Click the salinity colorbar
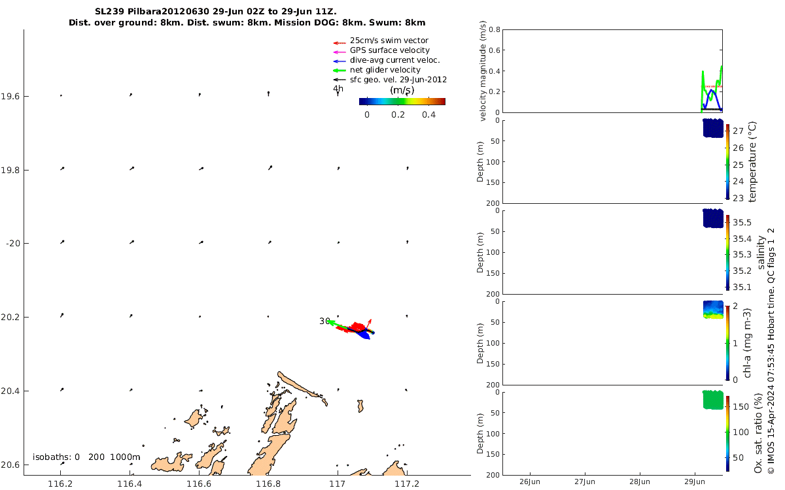 coord(727,252)
